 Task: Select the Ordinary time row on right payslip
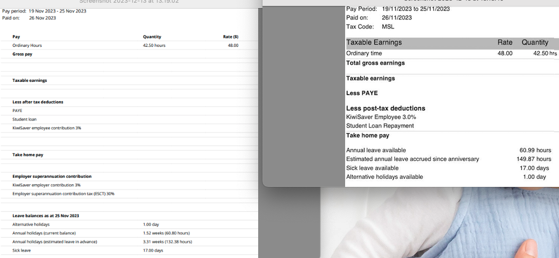coord(364,53)
